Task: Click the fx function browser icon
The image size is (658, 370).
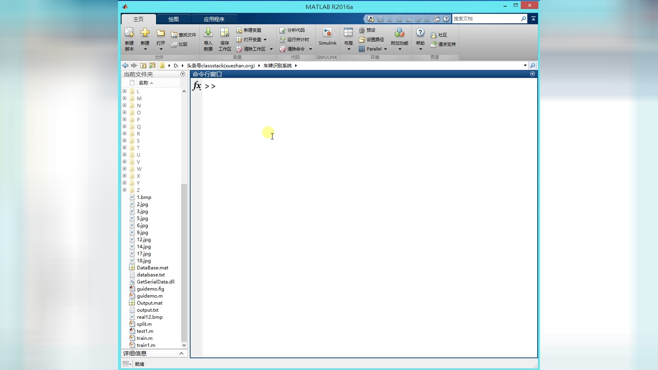Action: click(x=196, y=85)
